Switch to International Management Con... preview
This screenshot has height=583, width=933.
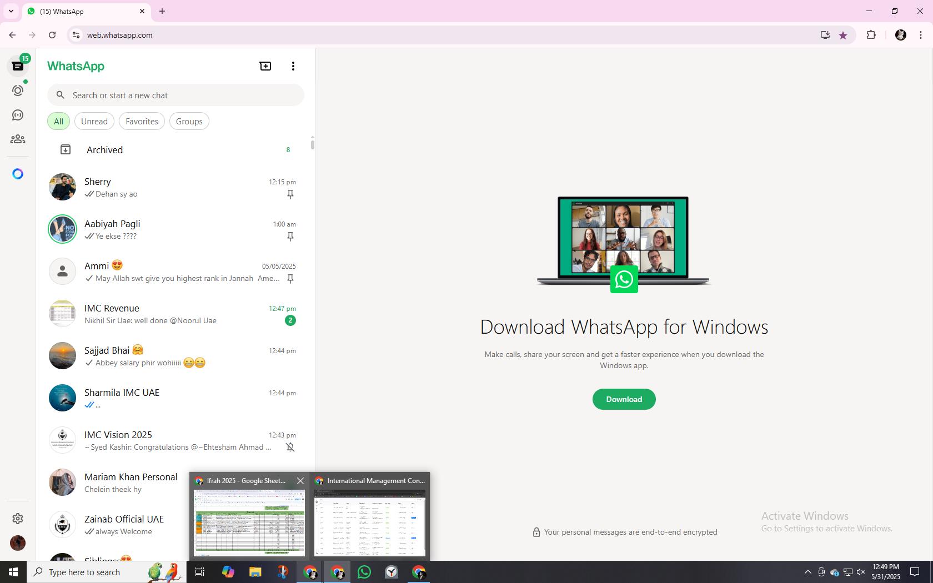pyautogui.click(x=370, y=523)
